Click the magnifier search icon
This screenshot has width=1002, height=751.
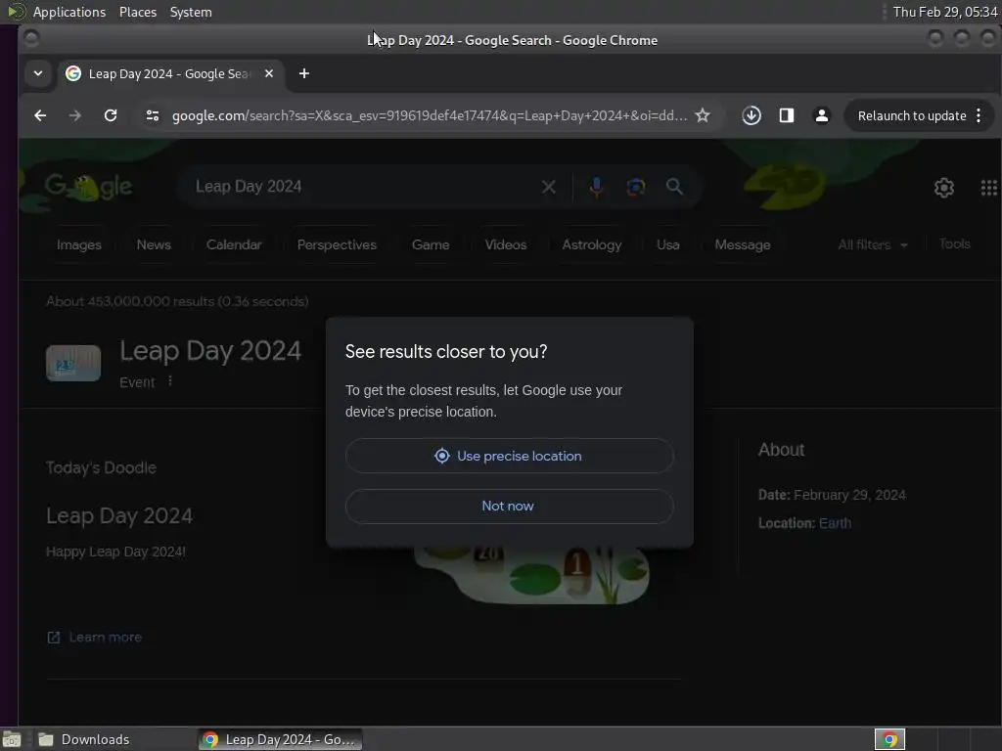[674, 187]
